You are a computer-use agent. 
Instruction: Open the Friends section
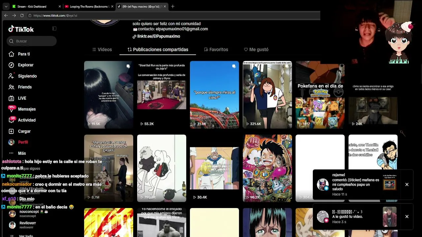point(25,87)
